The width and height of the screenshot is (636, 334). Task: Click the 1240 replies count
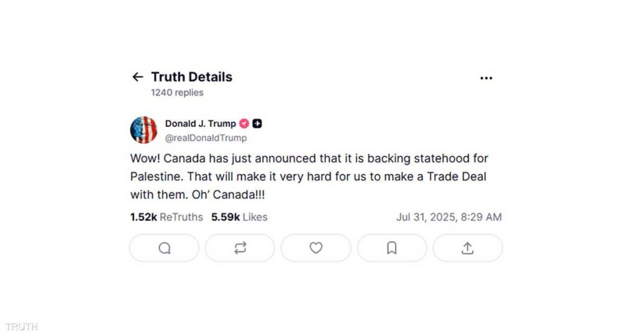tap(177, 93)
